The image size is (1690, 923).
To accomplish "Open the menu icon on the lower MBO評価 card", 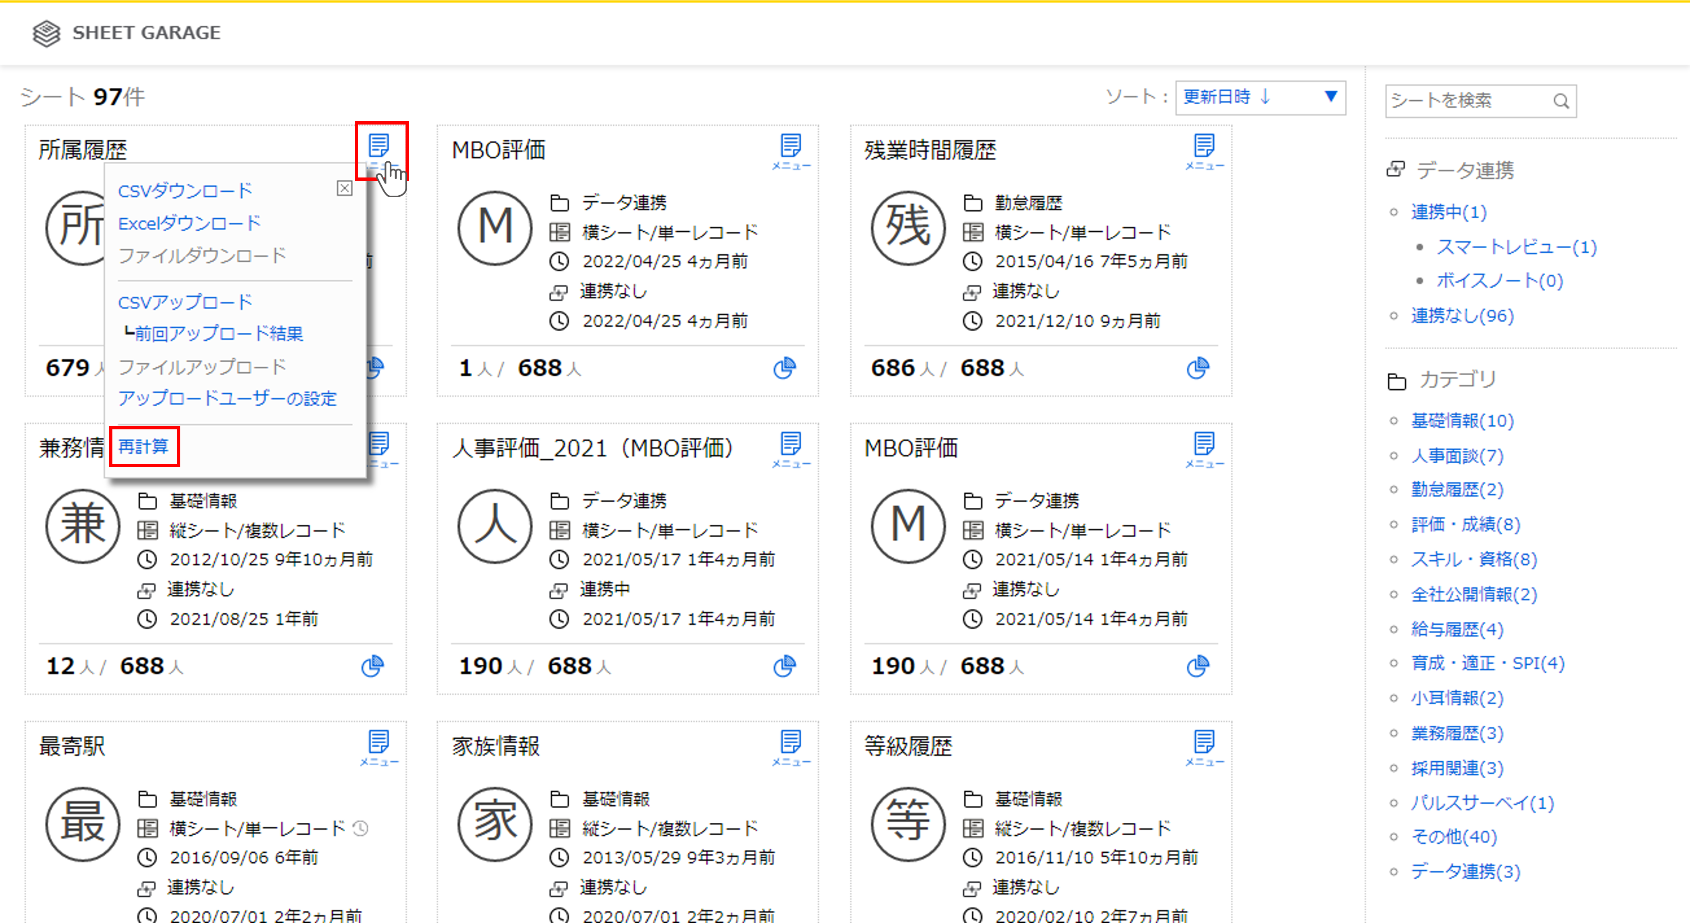I will click(x=1204, y=449).
